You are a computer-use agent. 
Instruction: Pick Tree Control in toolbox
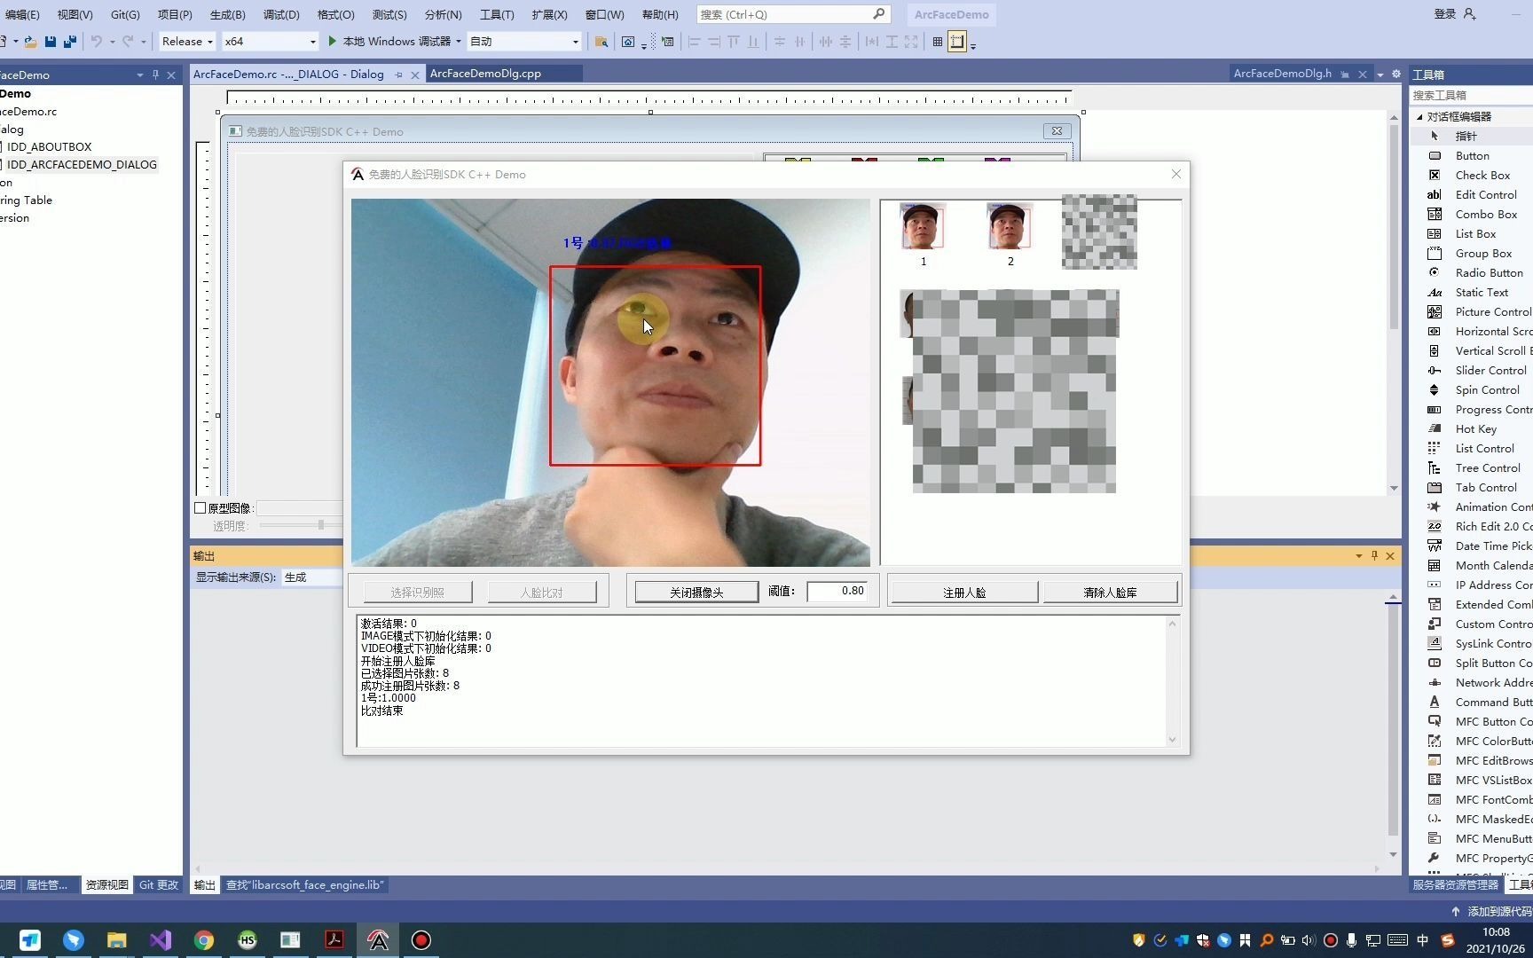[1488, 467]
